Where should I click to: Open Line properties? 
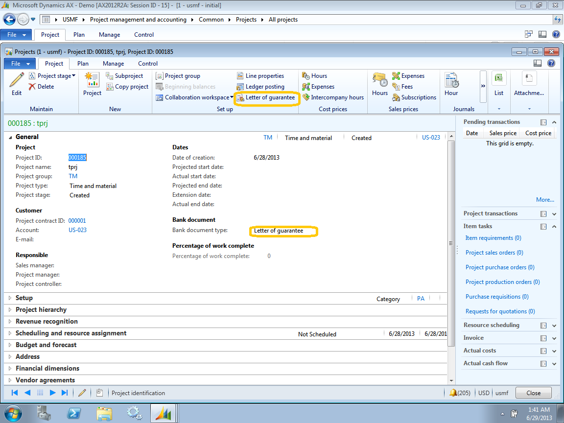click(x=260, y=76)
